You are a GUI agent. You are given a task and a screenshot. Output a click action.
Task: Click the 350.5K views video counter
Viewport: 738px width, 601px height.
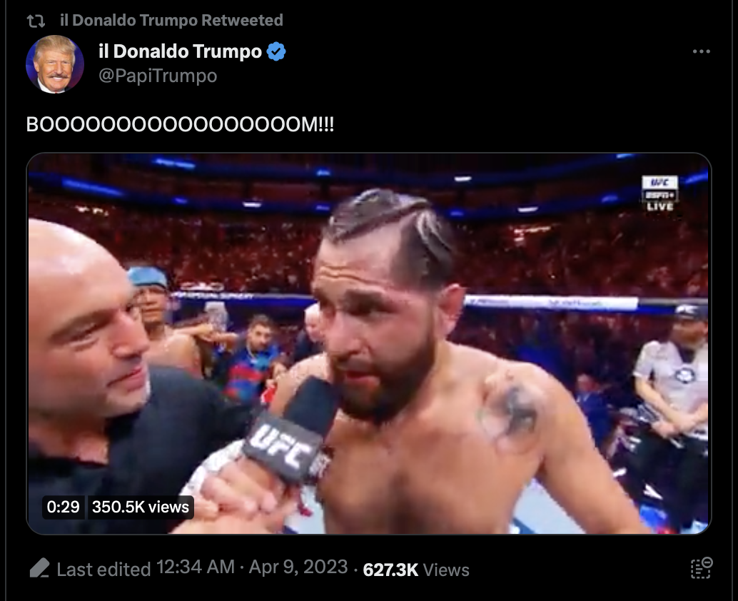[141, 507]
